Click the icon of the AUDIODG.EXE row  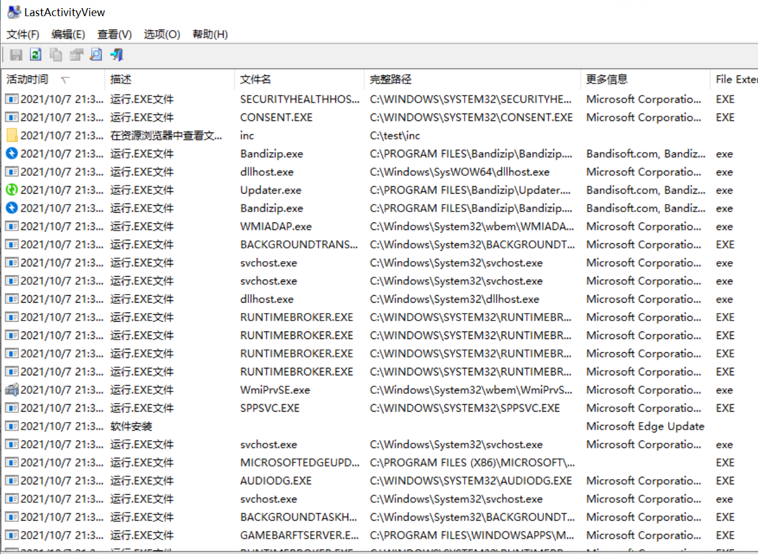12,480
